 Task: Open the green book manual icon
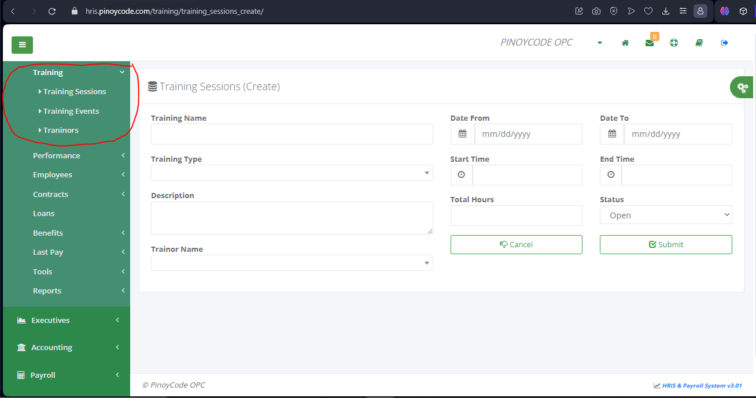point(699,43)
